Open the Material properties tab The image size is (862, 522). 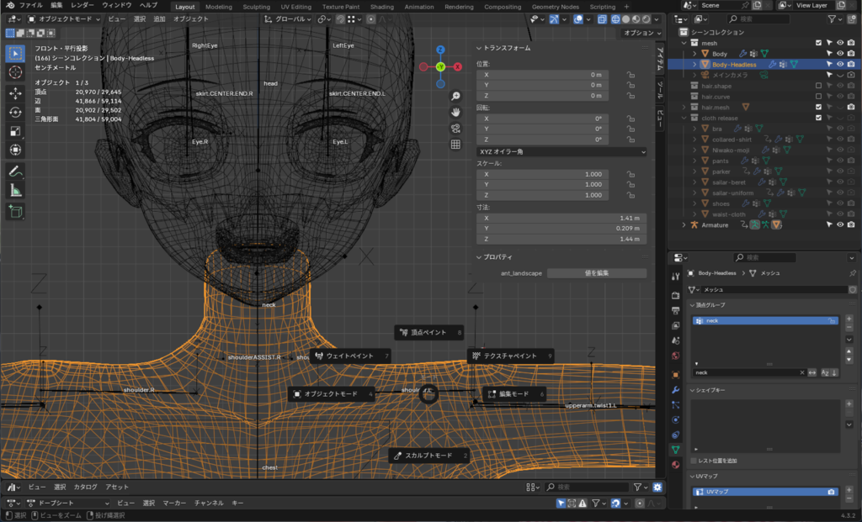tap(675, 465)
